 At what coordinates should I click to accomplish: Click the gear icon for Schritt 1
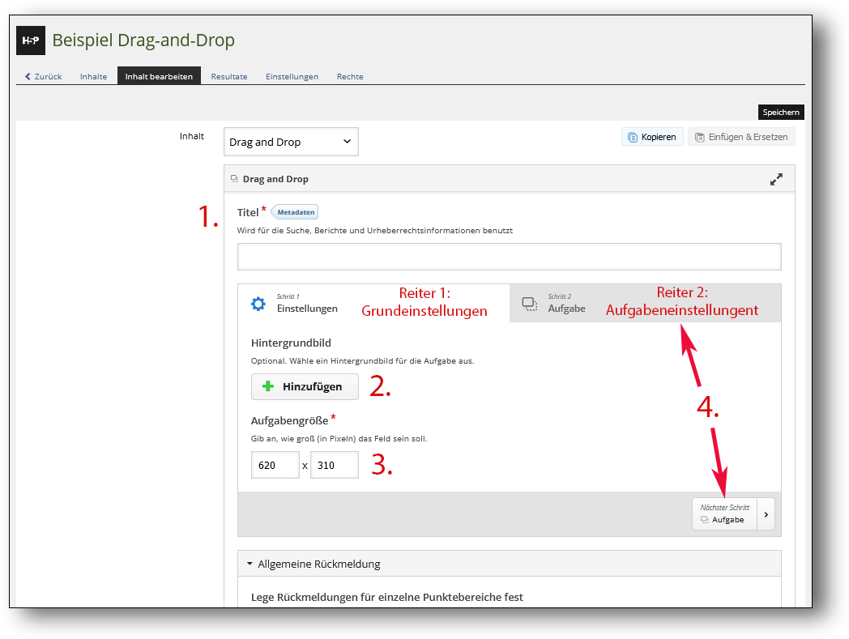coord(258,305)
